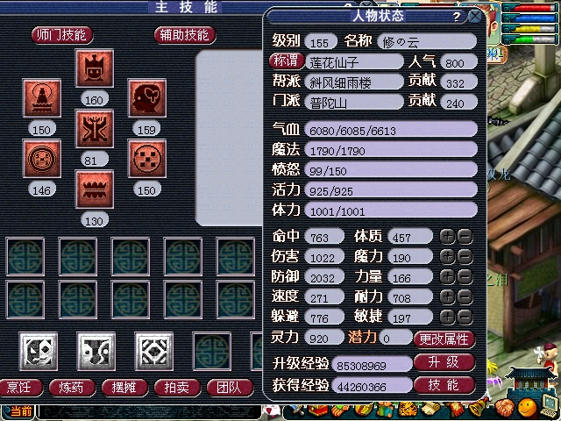Click the 更改属性 button

444,339
